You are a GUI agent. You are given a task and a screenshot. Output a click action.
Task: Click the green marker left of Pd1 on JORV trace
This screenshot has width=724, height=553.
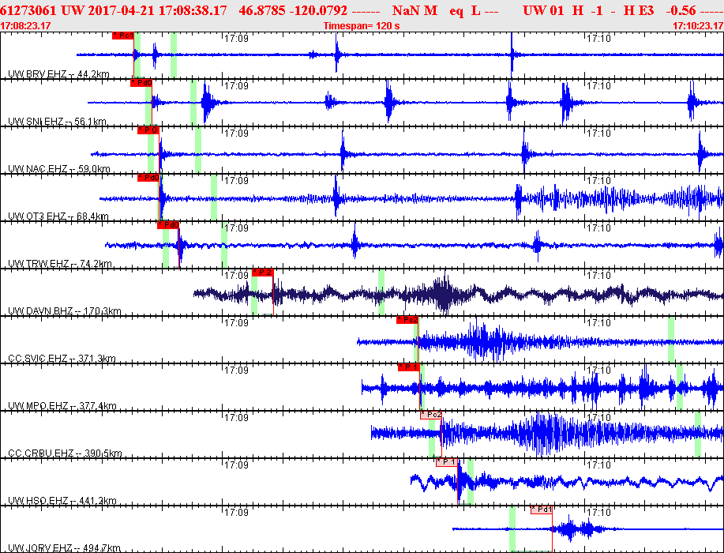pyautogui.click(x=512, y=529)
